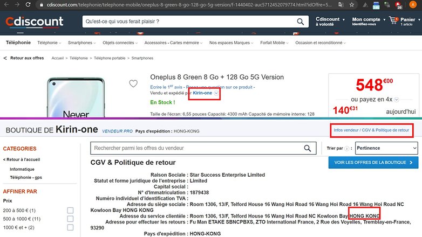This screenshot has height=237, width=422.
Task: Click the address bar padlock icon
Action: click(x=41, y=5)
